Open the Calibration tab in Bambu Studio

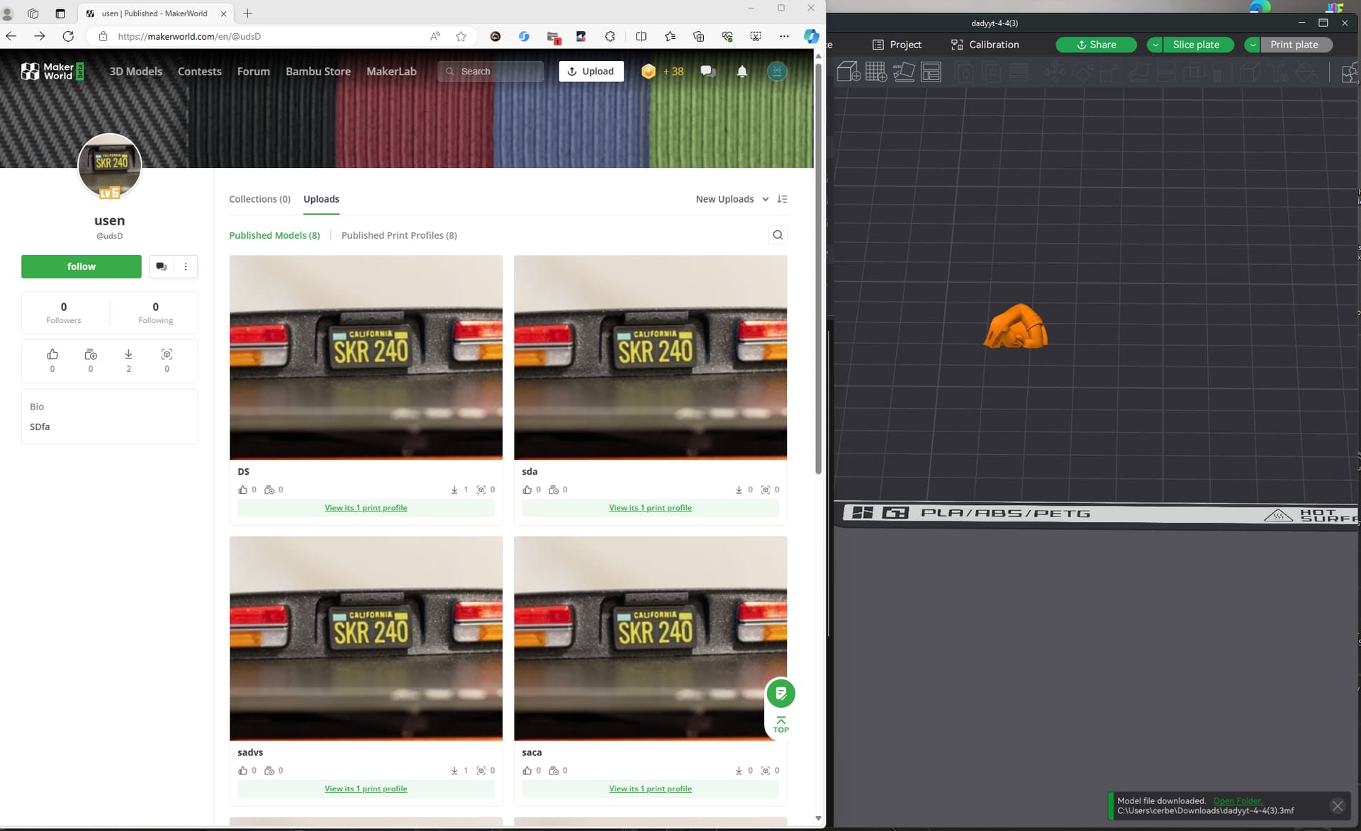point(985,45)
